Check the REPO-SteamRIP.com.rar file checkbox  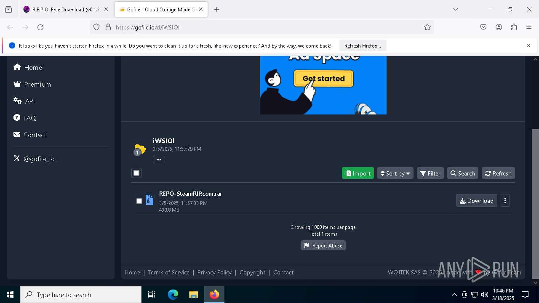pyautogui.click(x=139, y=201)
